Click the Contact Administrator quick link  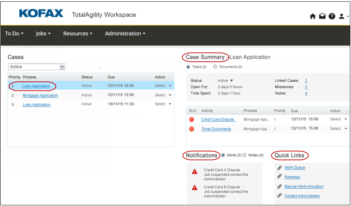click(302, 196)
